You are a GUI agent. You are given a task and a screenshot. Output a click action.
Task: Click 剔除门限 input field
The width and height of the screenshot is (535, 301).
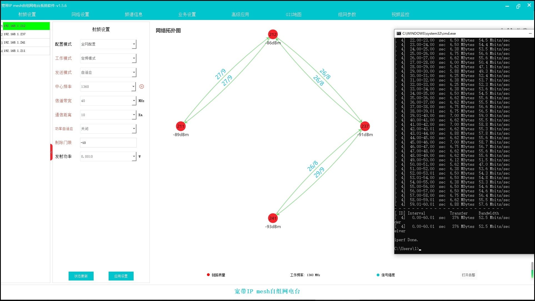point(108,143)
